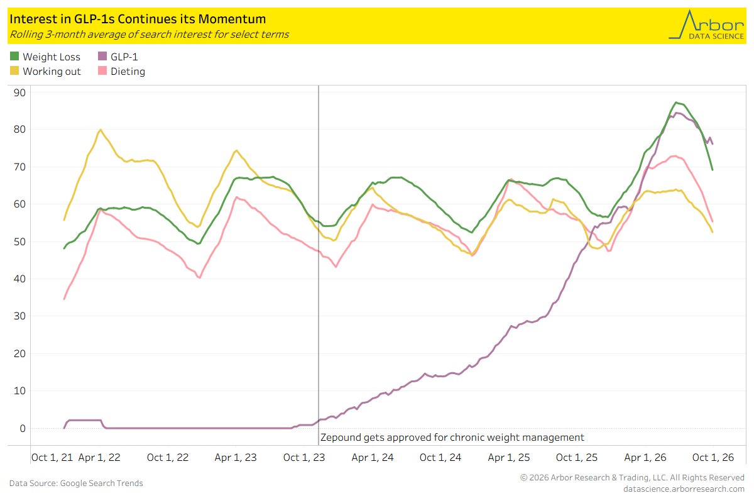
Task: Click the 50 y-axis value
Action: [x=19, y=242]
